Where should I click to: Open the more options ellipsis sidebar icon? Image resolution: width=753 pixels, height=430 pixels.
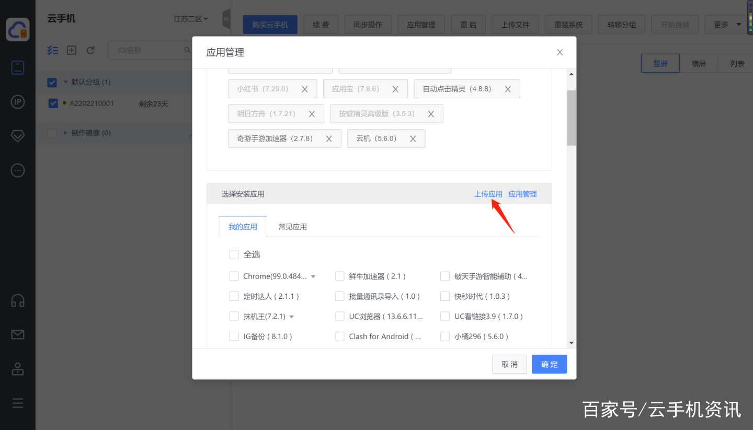coord(18,170)
